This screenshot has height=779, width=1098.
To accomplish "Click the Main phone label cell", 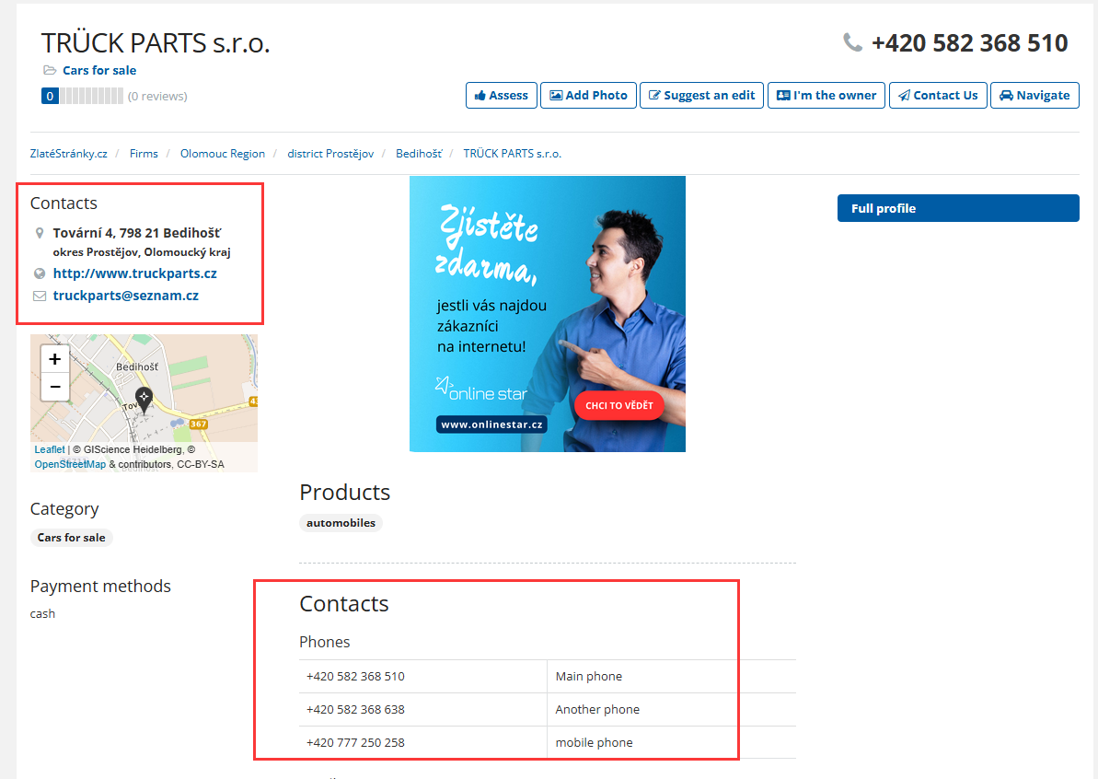I will [672, 676].
